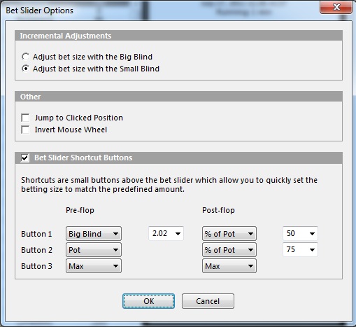Enable Invert Mouse Wheel checkbox

pos(25,130)
